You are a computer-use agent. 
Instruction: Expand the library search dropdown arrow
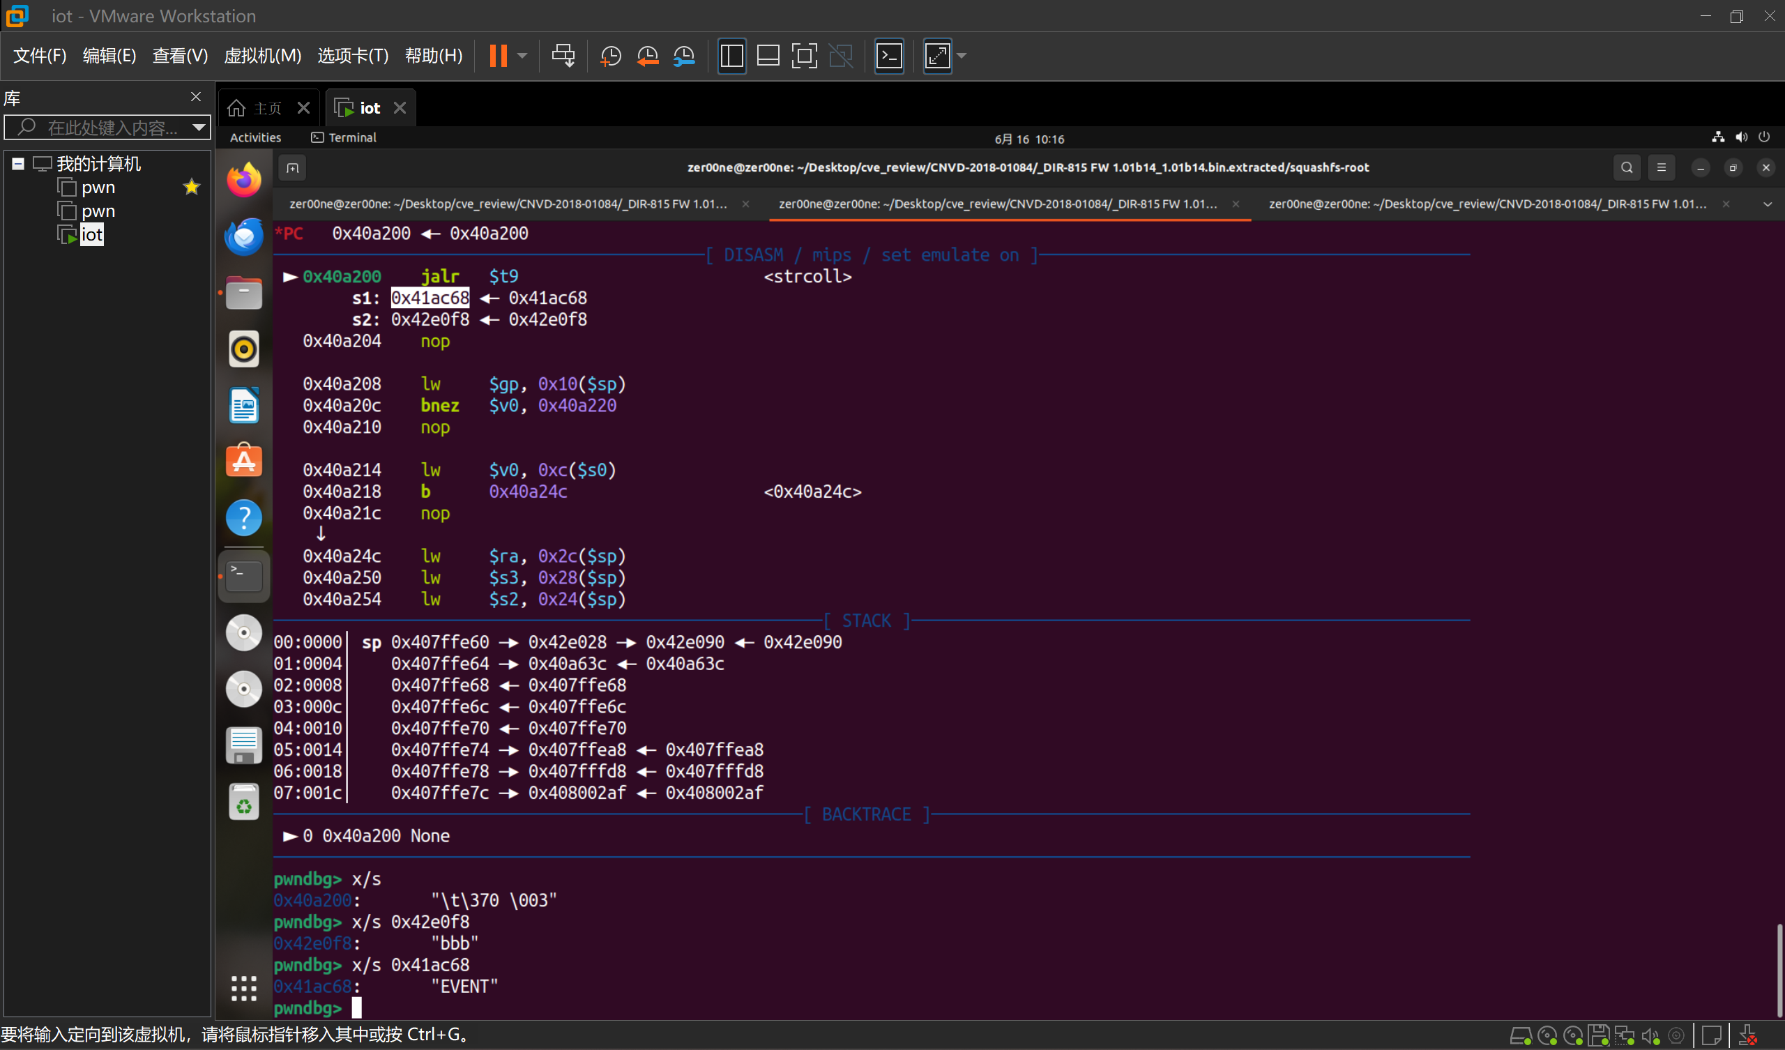(199, 128)
